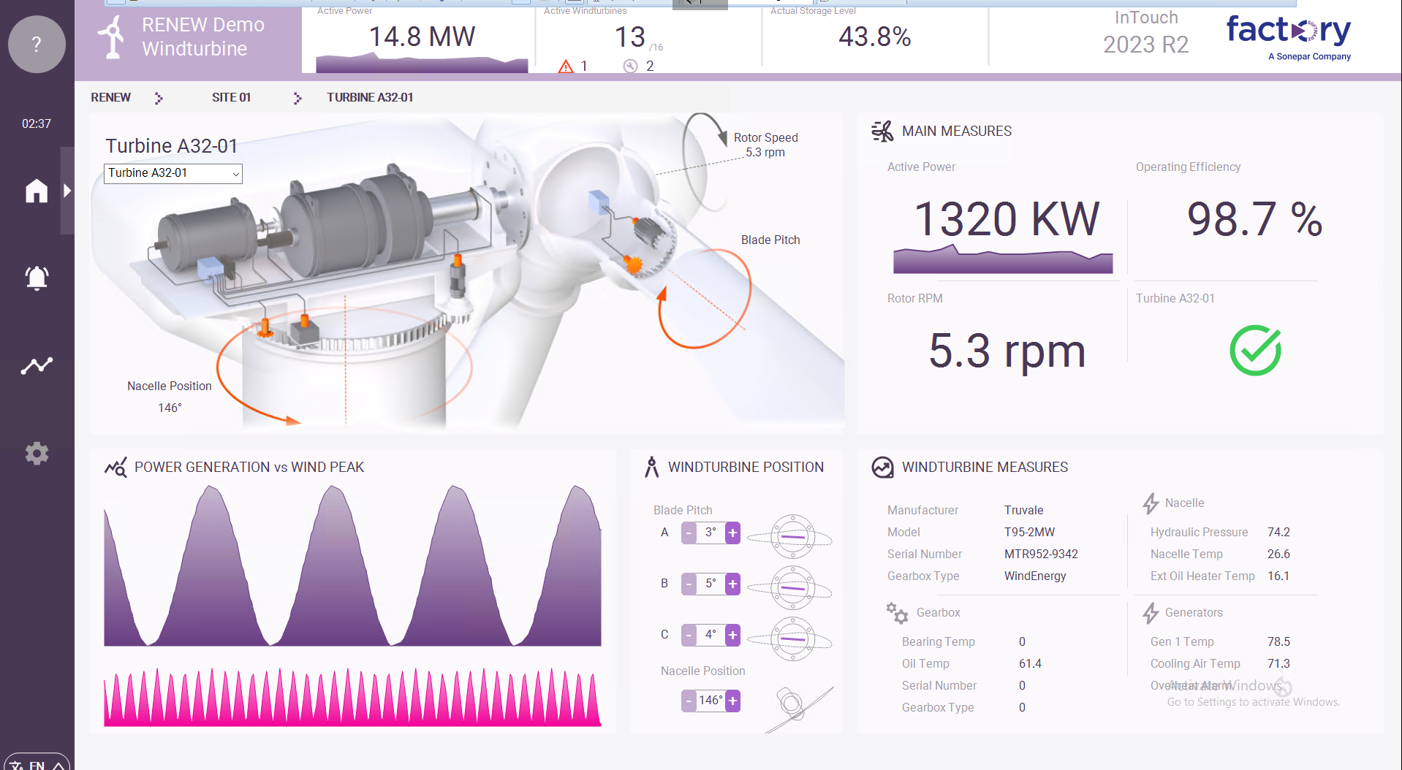Open the settings gear icon
The height and width of the screenshot is (770, 1402).
point(37,453)
